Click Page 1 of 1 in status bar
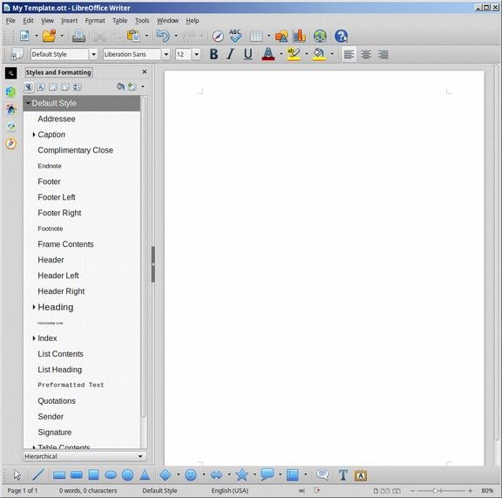The width and height of the screenshot is (502, 498). (x=23, y=490)
